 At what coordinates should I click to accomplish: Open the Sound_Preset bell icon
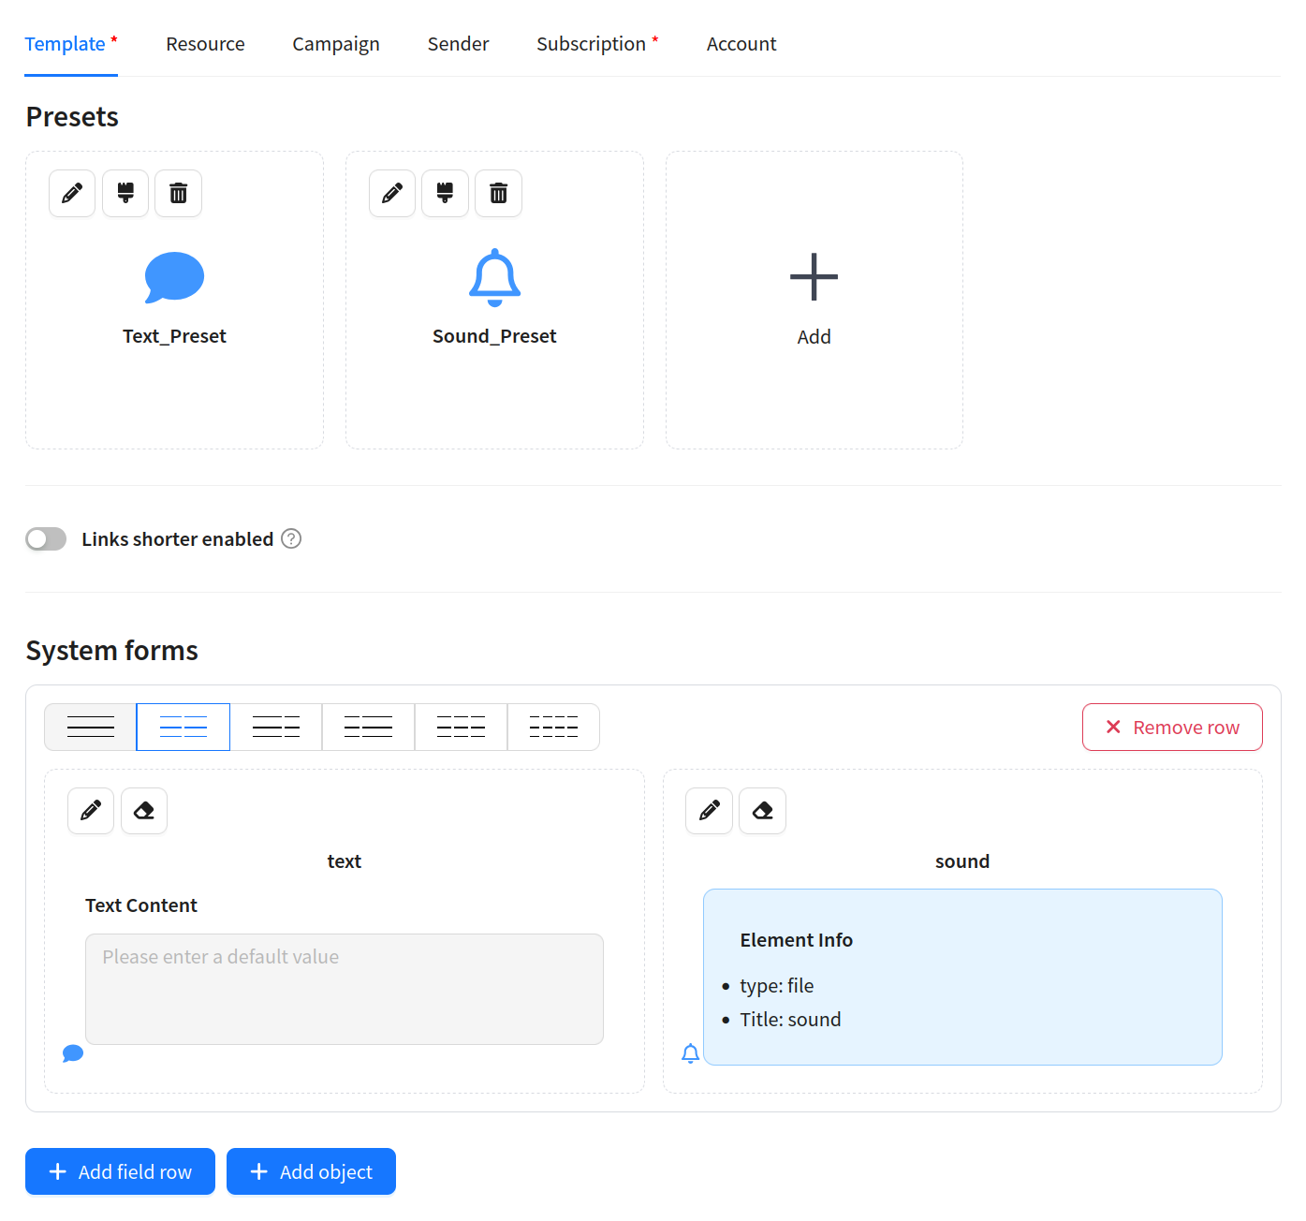coord(494,278)
